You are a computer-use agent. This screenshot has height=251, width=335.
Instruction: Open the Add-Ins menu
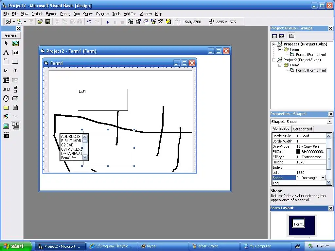tap(130, 14)
